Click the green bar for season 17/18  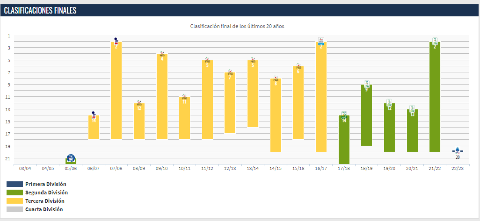coord(344,140)
